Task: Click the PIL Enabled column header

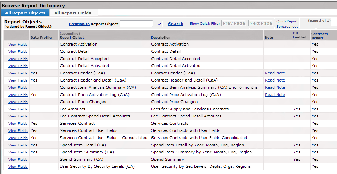Action: coord(299,35)
